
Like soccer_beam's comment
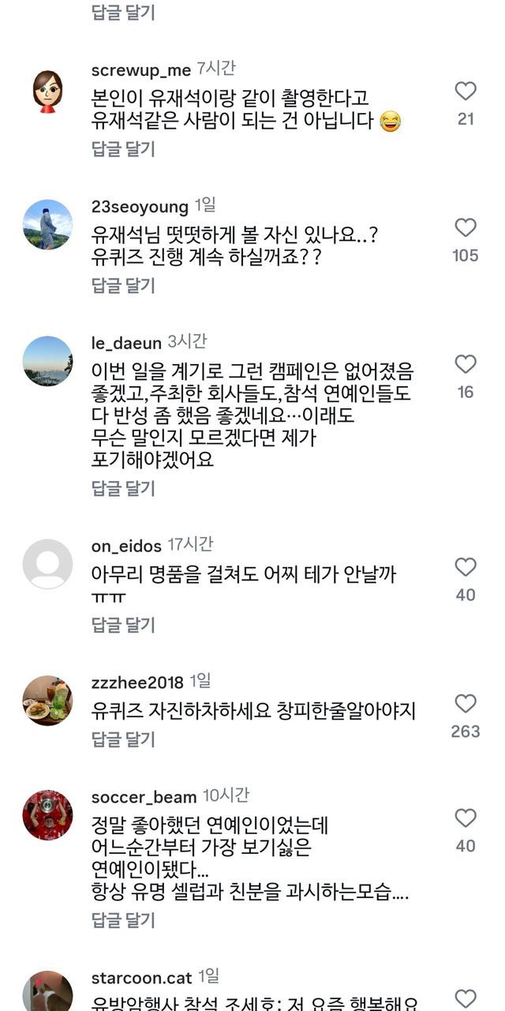tap(466, 818)
